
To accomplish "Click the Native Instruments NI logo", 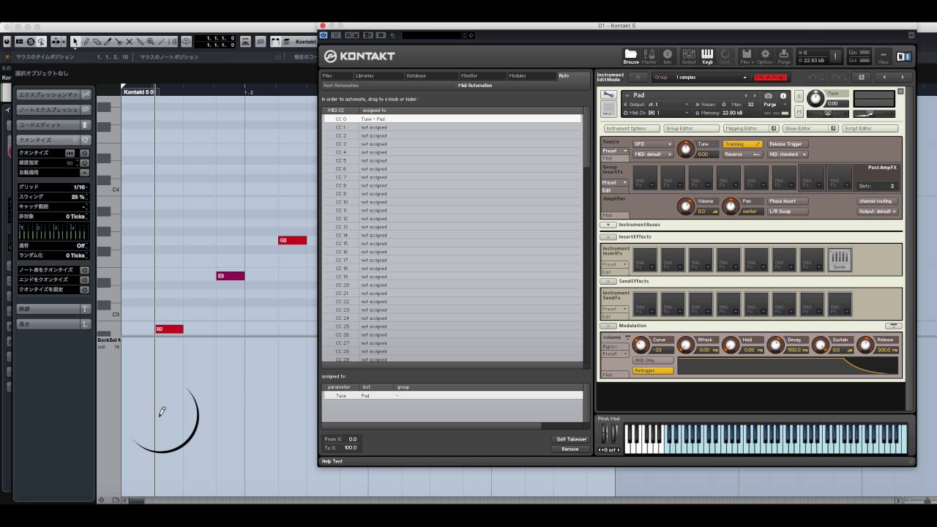I will (x=904, y=56).
